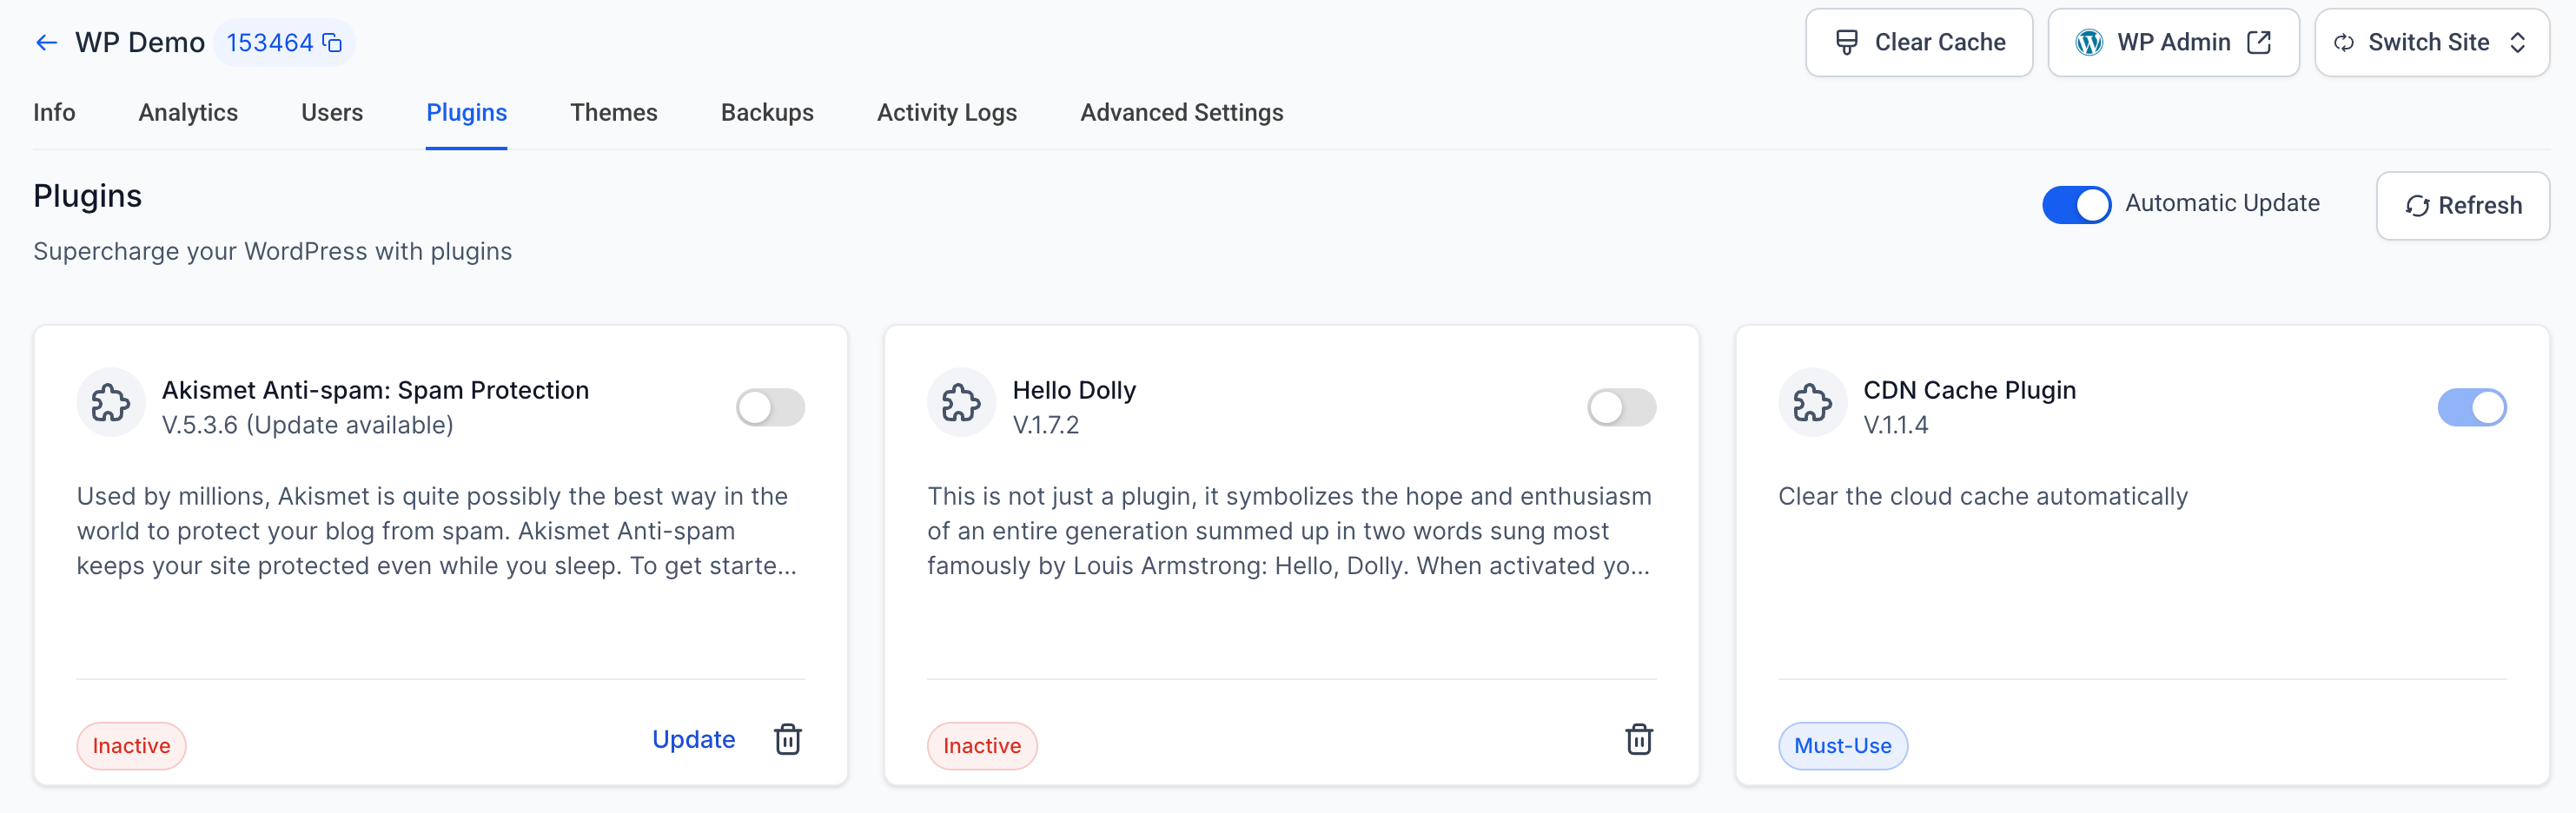Viewport: 2576px width, 813px height.
Task: Open WP Admin in new window
Action: coord(2173,42)
